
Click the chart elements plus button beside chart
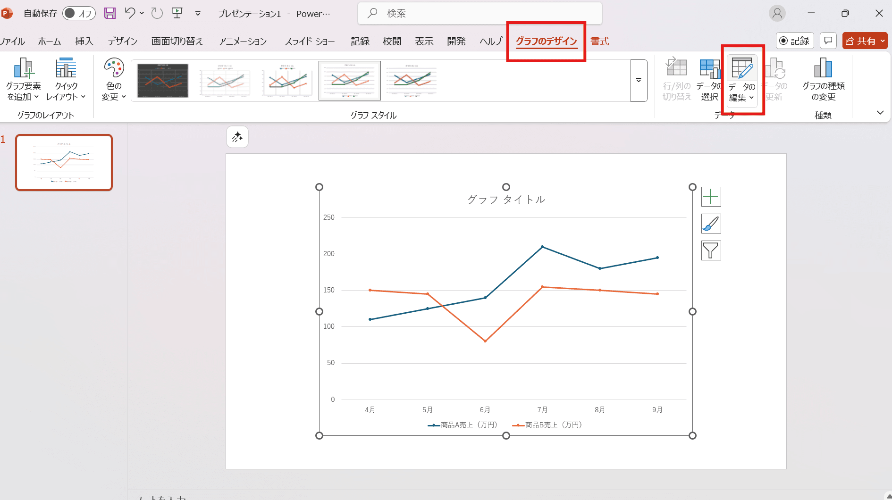(711, 197)
